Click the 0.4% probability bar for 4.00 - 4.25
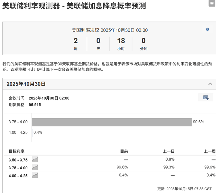The image size is (216, 193). [x=32, y=133]
